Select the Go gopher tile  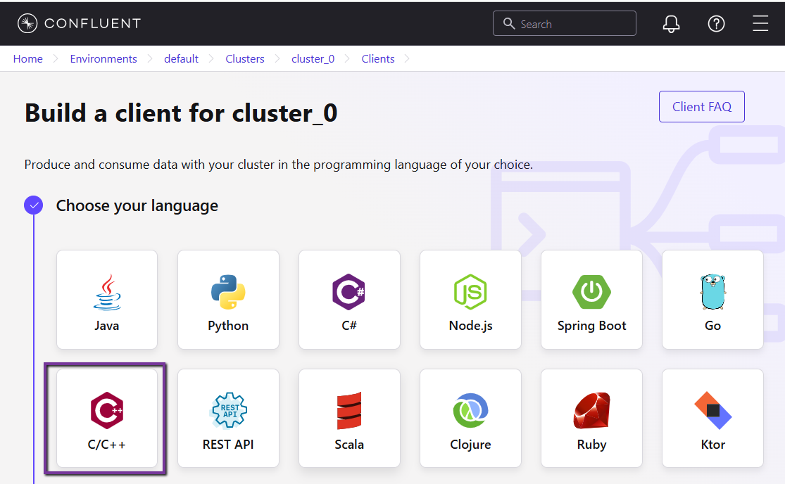pyautogui.click(x=712, y=300)
